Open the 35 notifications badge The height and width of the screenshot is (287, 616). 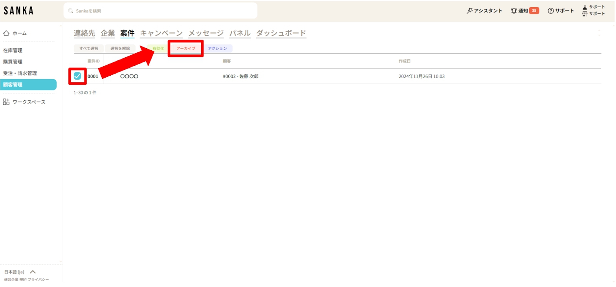534,11
